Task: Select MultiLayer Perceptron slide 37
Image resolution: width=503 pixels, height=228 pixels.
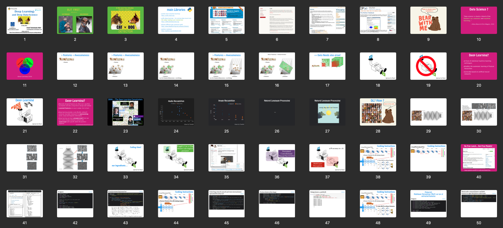Action: pos(327,158)
